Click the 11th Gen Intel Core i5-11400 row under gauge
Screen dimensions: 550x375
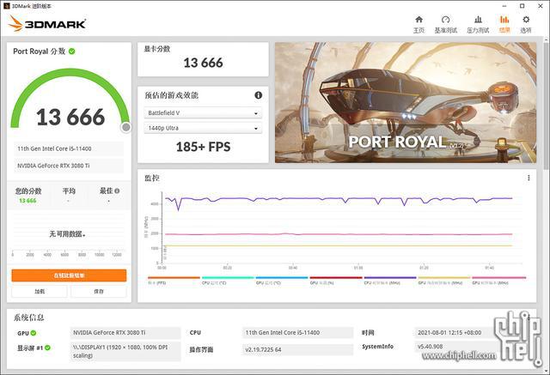pyautogui.click(x=69, y=148)
